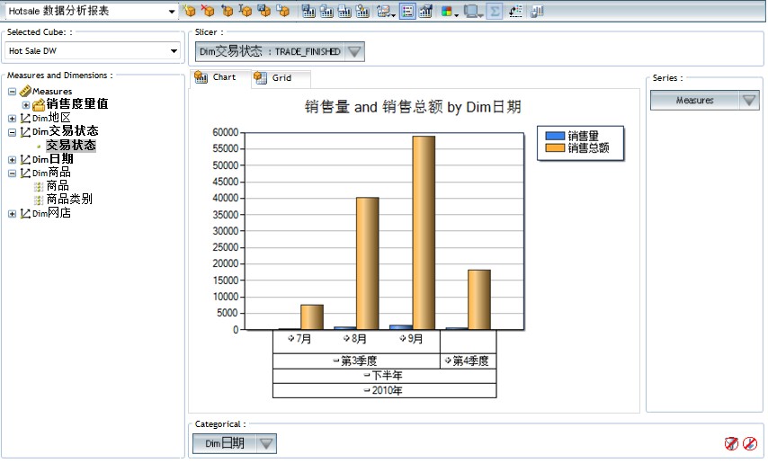Select the Dim网店 tree label

51,213
